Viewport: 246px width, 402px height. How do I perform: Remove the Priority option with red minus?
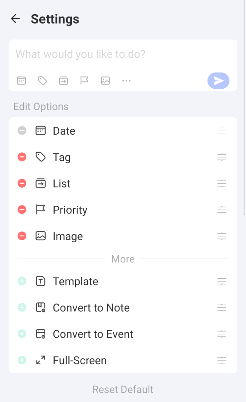[22, 210]
